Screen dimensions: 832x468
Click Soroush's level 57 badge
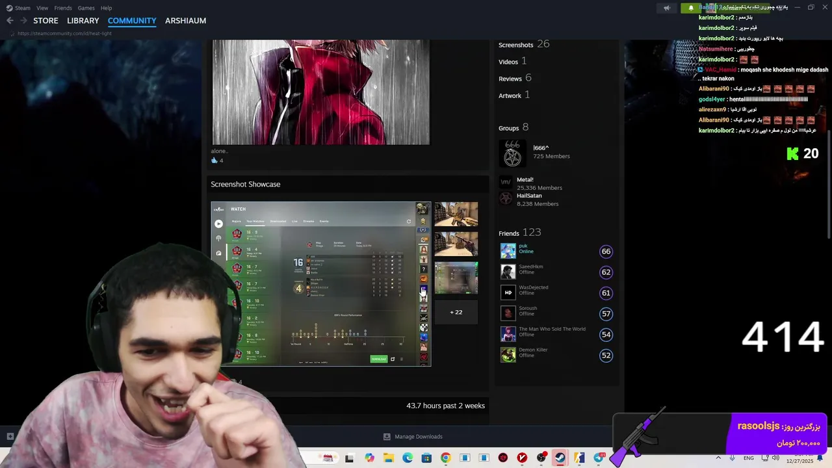point(606,314)
